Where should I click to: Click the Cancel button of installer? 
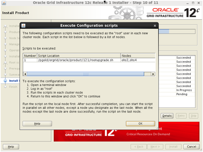pos(191,147)
